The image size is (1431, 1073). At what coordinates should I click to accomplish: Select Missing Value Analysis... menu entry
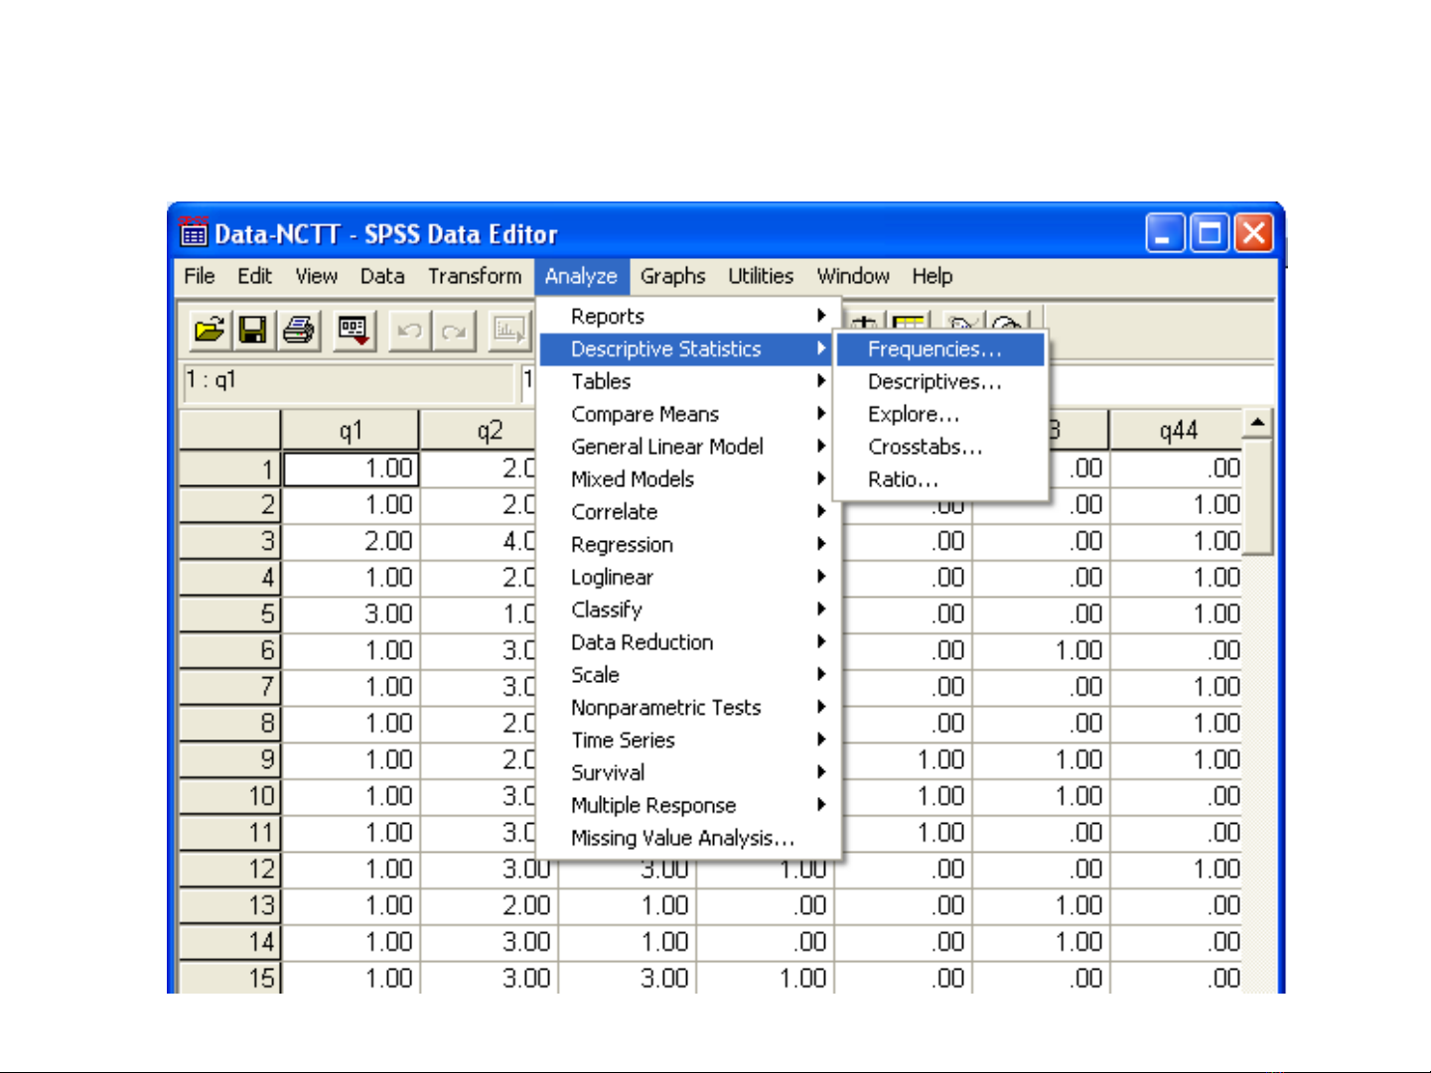click(x=682, y=839)
